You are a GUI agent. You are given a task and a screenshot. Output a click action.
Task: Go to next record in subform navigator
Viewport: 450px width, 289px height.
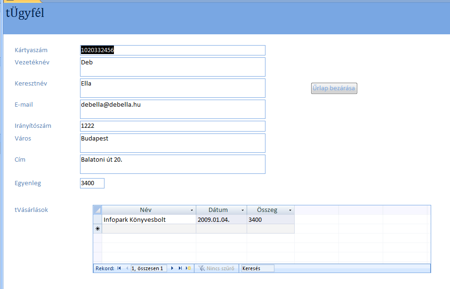[172, 268]
